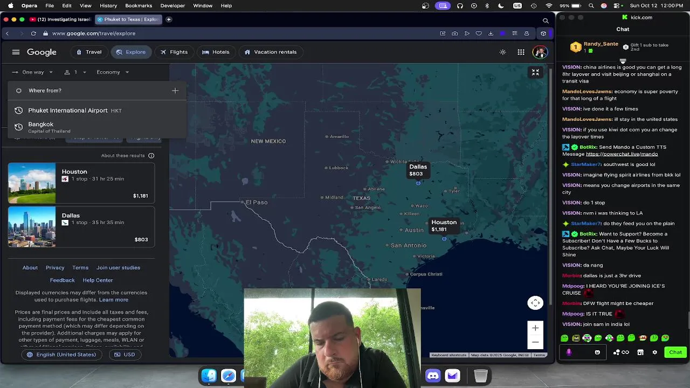Open the History menu in menu bar
Viewport: 690px width, 388px height.
coord(108,6)
